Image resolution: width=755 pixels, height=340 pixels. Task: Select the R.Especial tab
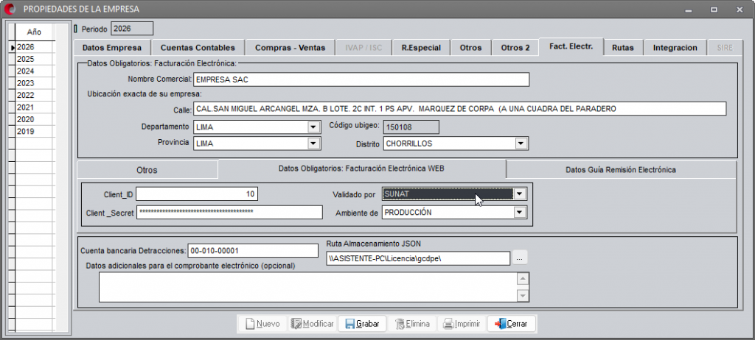click(421, 48)
